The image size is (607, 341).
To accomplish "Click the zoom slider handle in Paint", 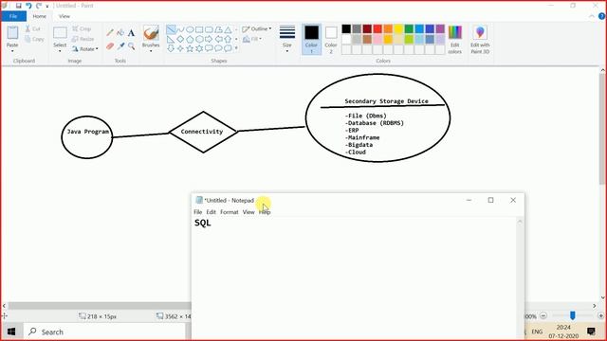I will click(572, 315).
